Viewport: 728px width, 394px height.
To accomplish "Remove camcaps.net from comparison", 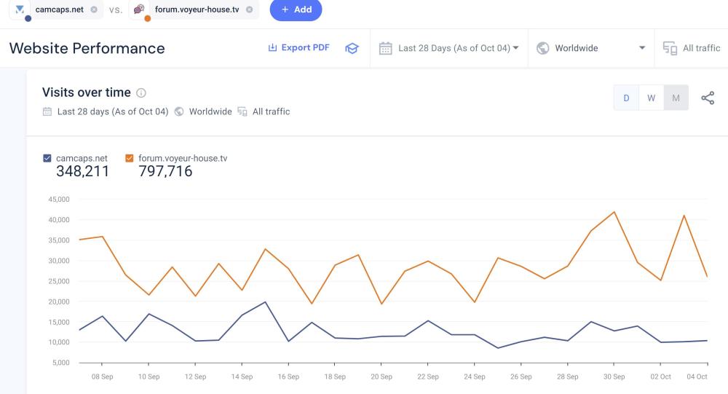I will (94, 9).
